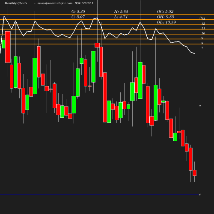The image size is (214, 214).
Task: Click the low value 'L: 4.71'
Action: click(121, 17)
